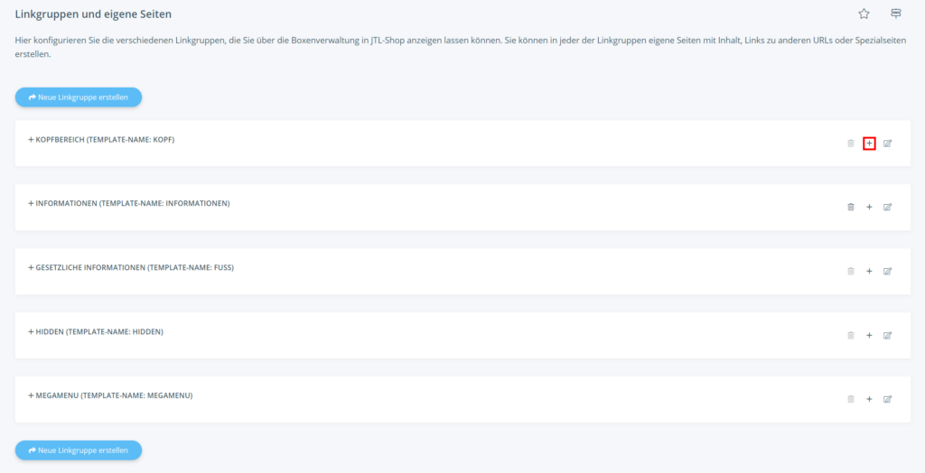Click the favorites star icon
Image resolution: width=925 pixels, height=473 pixels.
click(x=864, y=14)
